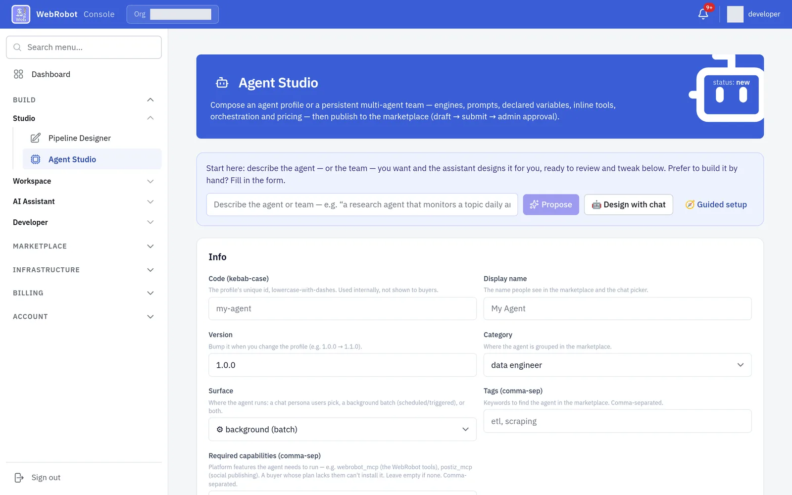
Task: Select Agent Studio menu item
Action: 92,159
